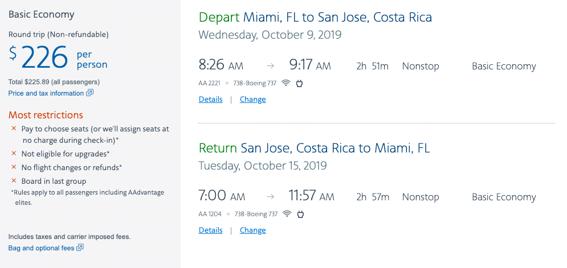Click the arrow between 7:00 AM and 11:57 AM
Screen dimensions: 567x268
tap(270, 197)
